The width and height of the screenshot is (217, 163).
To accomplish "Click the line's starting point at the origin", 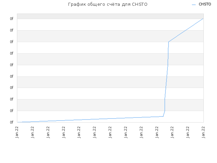I will point(18,122).
